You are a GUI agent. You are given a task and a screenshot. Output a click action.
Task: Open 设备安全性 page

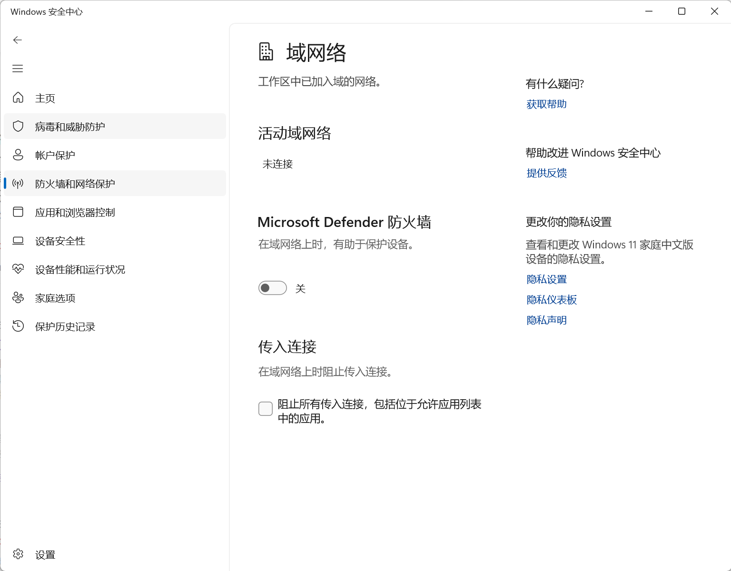tap(115, 241)
